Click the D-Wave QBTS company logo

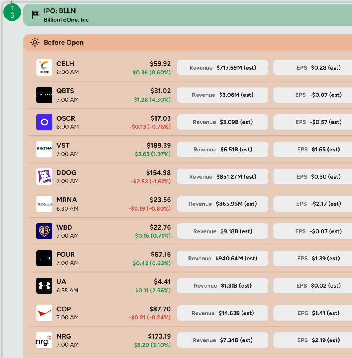coord(44,95)
